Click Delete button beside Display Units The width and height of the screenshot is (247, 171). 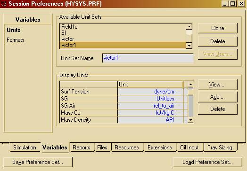pyautogui.click(x=218, y=109)
